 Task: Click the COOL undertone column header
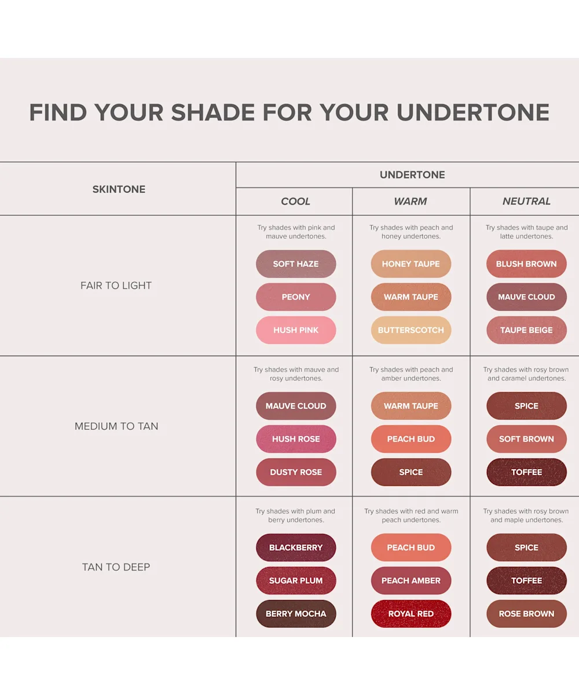(x=295, y=202)
